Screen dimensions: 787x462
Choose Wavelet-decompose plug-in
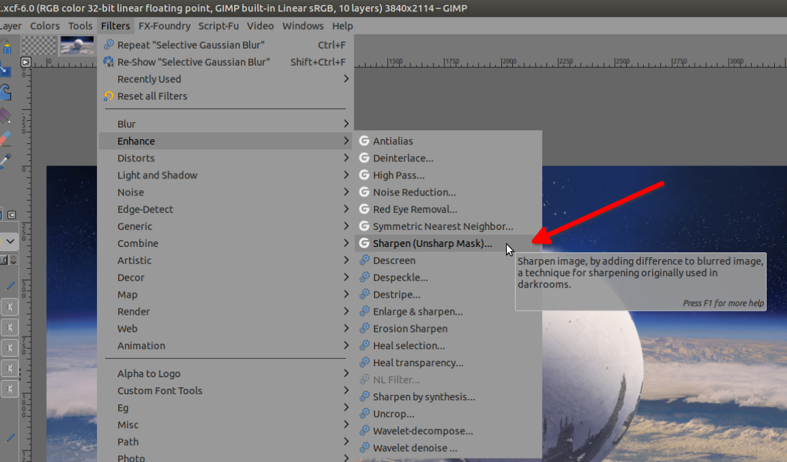448,431
